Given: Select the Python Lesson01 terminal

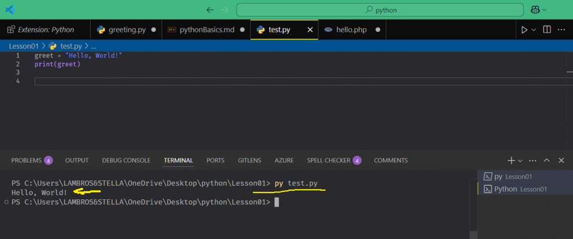Looking at the screenshot, I should 515,189.
